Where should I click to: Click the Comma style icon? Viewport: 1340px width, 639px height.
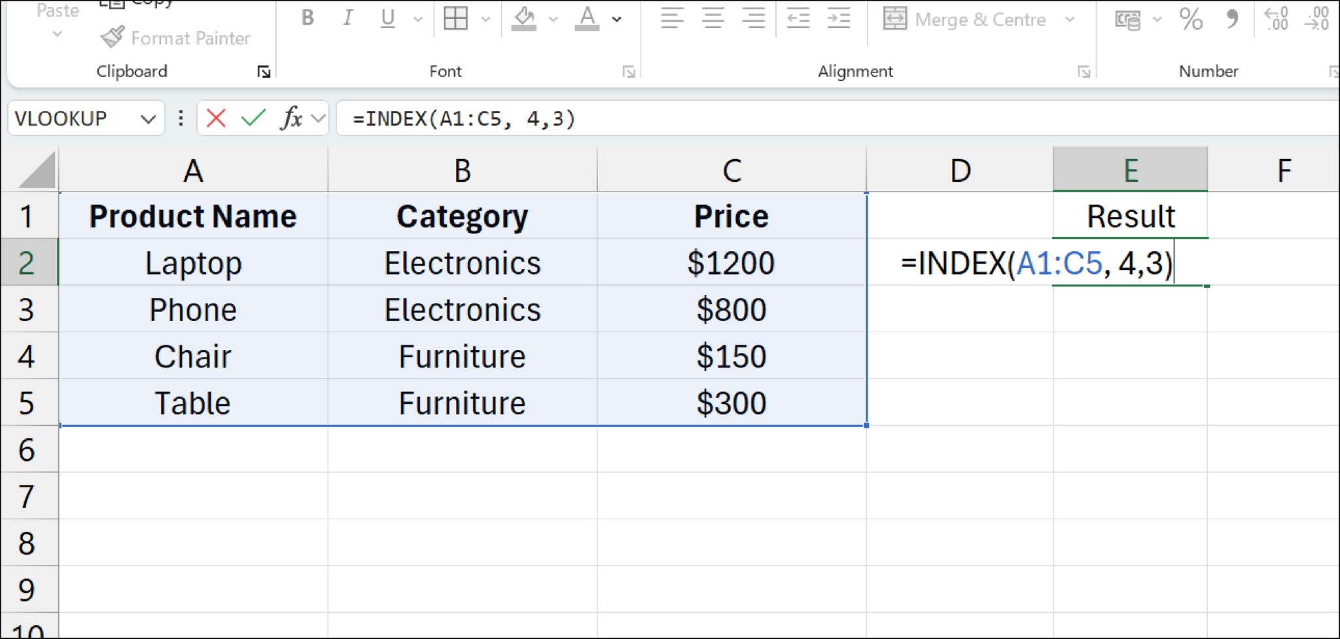click(x=1233, y=20)
